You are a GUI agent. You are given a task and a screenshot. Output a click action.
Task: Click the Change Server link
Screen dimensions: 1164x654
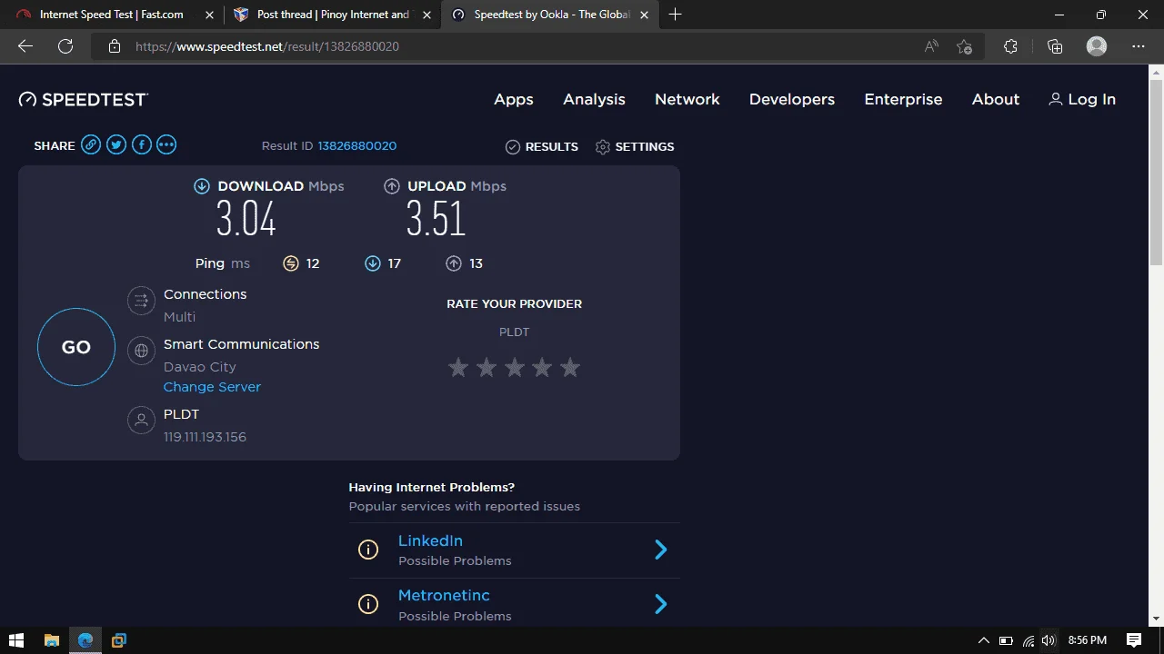tap(212, 387)
